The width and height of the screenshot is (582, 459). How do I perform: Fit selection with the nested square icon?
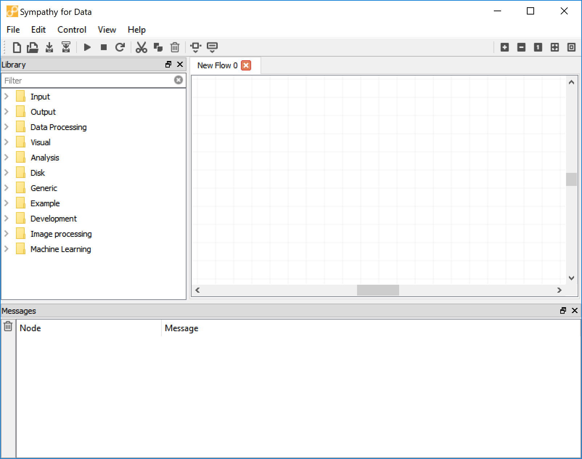571,47
